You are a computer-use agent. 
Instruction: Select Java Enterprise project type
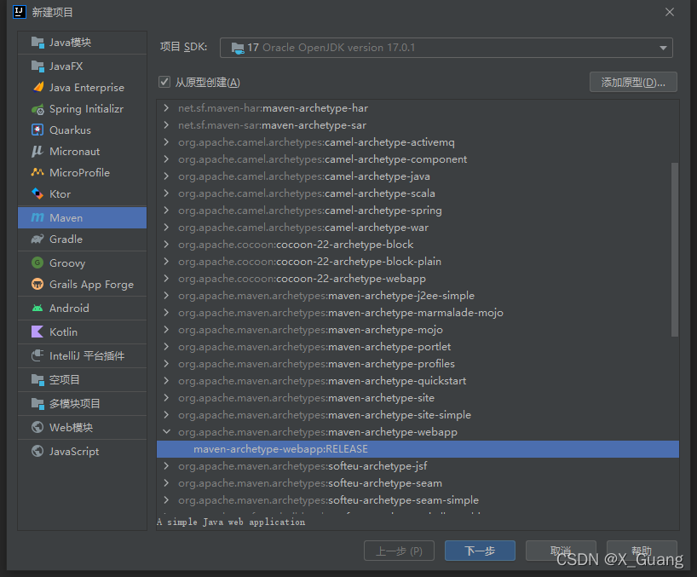click(83, 87)
